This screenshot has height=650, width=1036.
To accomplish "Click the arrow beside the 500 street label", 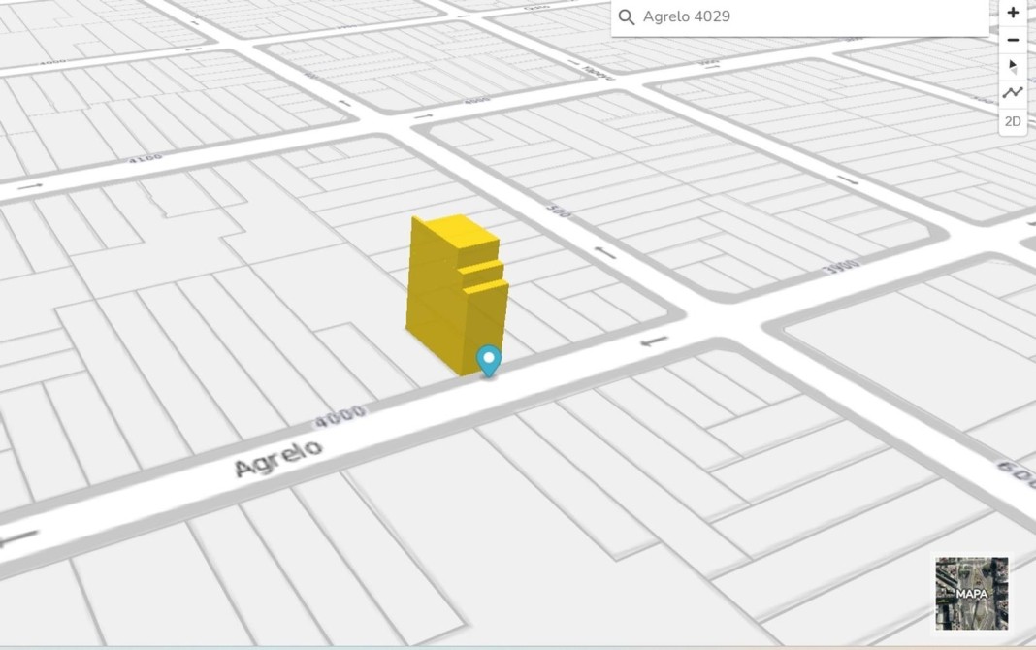I will pos(605,252).
